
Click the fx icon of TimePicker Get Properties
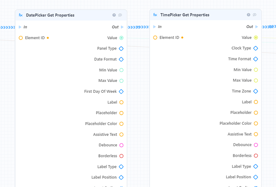(155, 15)
